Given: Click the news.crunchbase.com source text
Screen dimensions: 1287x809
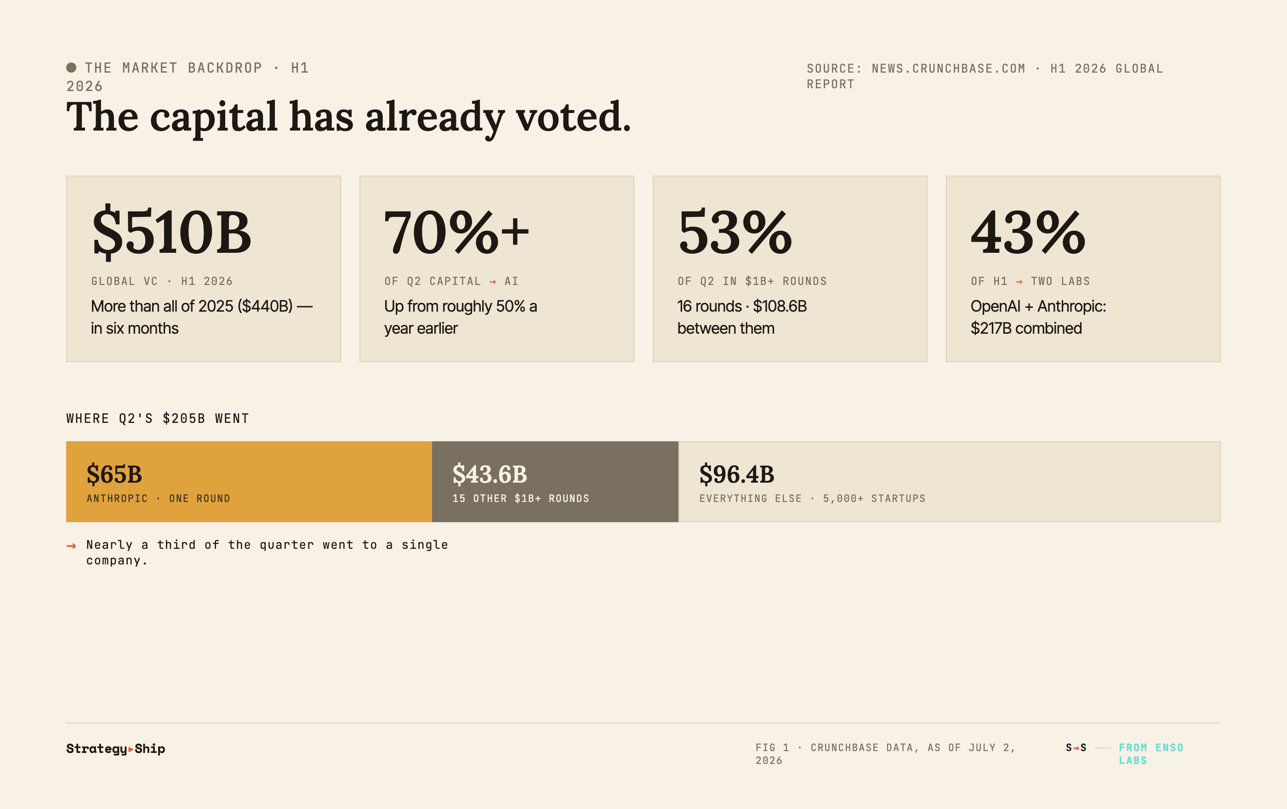Looking at the screenshot, I should click(948, 68).
